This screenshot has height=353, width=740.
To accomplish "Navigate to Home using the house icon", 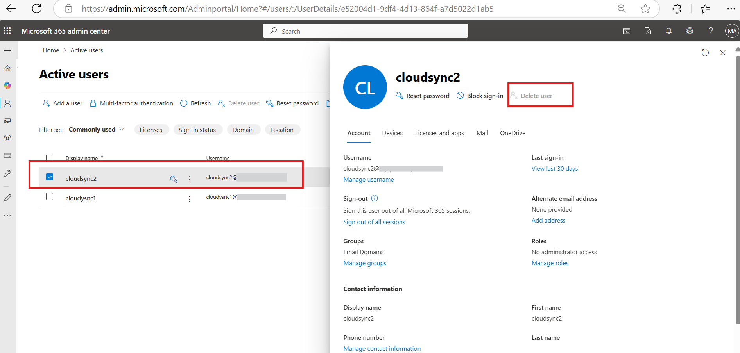I will tap(7, 68).
